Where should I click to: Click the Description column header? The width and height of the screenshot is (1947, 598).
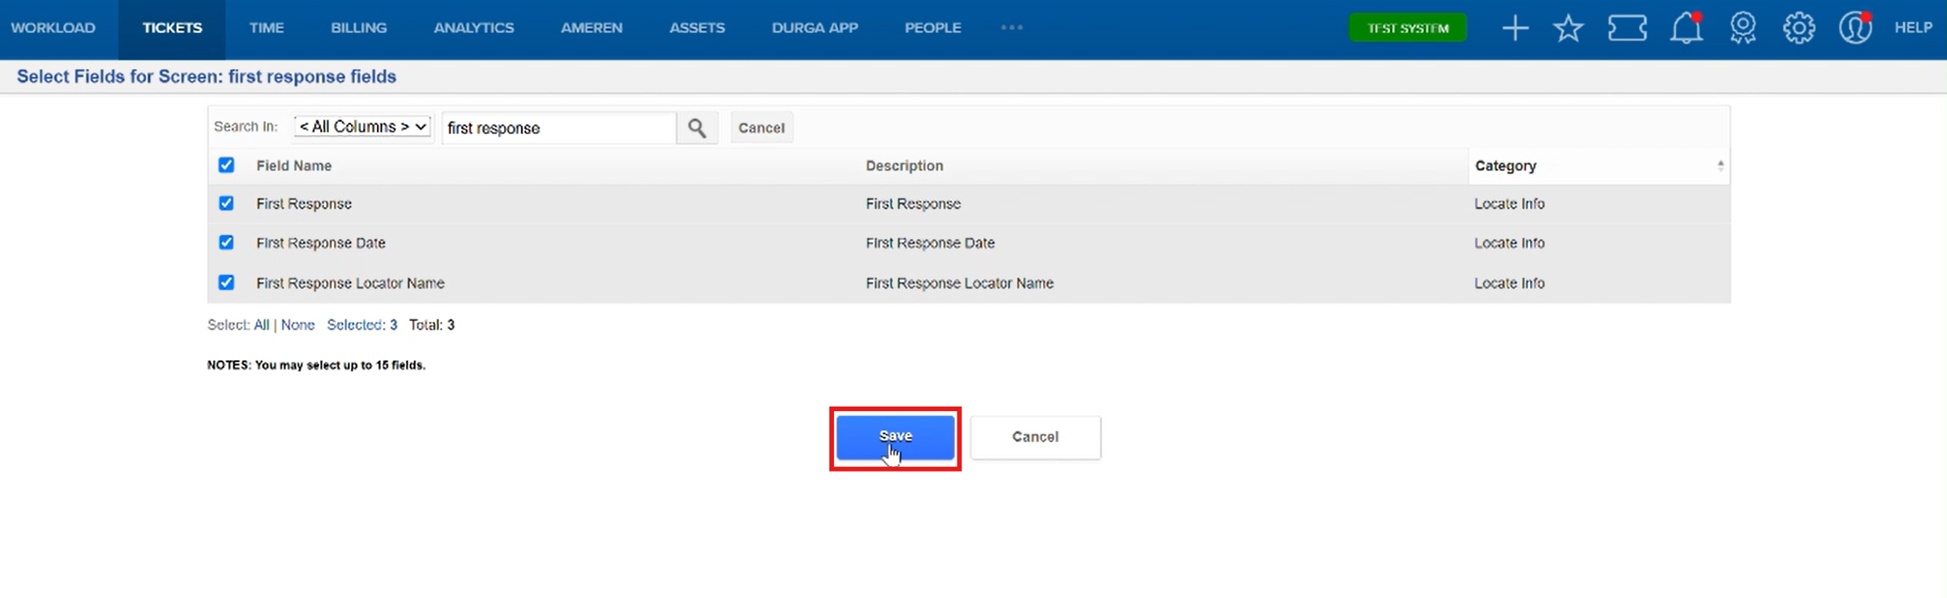click(x=904, y=166)
